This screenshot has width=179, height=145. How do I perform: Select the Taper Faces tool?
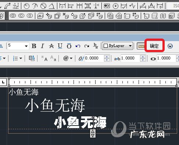tap(83, 16)
